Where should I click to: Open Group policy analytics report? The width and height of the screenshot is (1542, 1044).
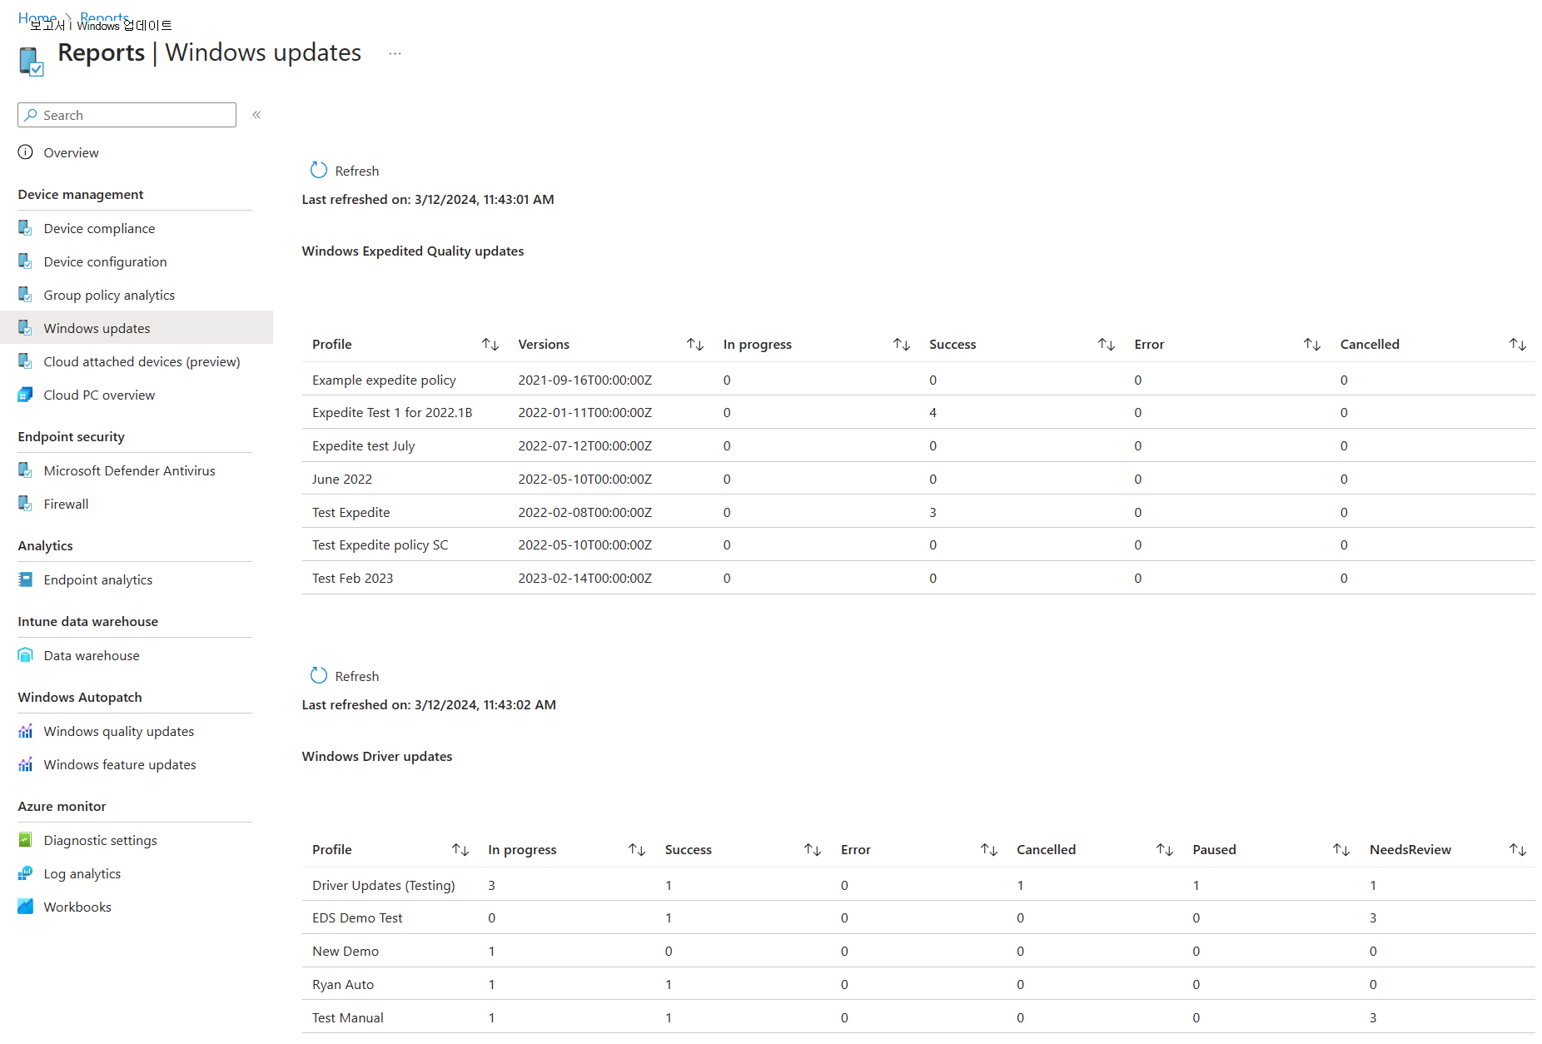point(109,295)
